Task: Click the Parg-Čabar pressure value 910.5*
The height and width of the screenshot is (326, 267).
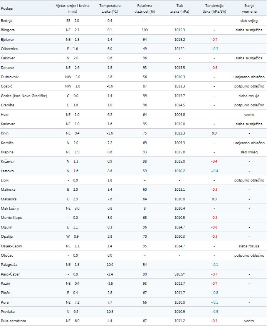Action: [x=180, y=274]
